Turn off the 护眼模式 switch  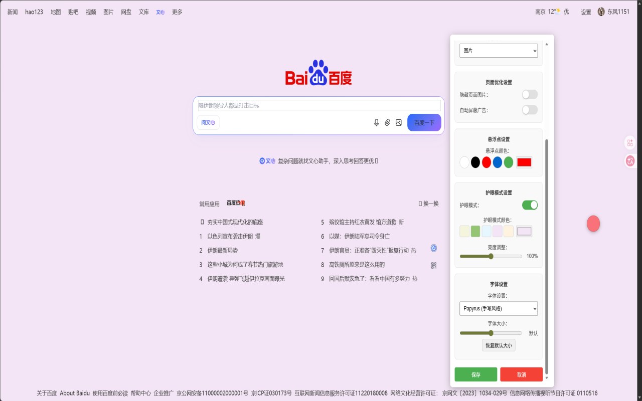[x=530, y=205]
